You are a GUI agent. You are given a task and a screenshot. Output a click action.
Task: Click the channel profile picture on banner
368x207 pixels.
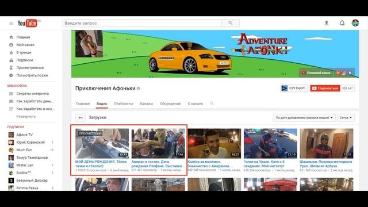point(89,44)
